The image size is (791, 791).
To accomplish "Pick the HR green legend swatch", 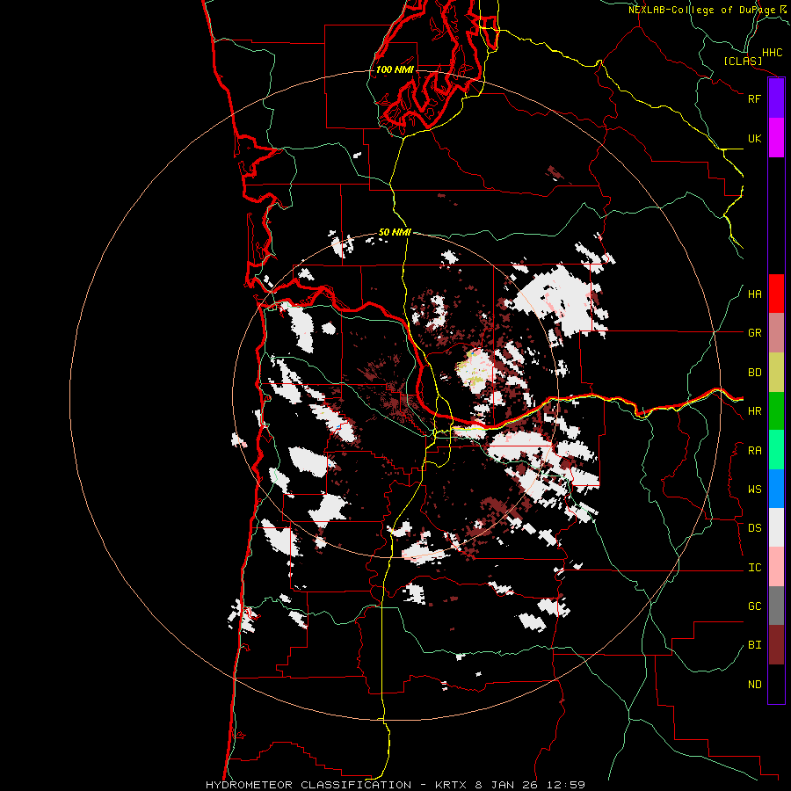I will (776, 411).
